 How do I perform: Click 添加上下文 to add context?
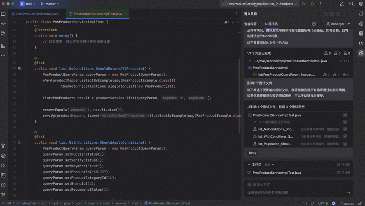point(259,185)
